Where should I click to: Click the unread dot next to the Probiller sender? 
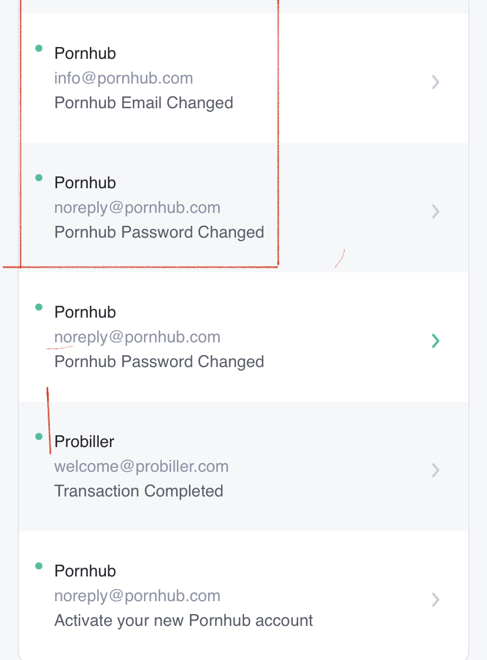(39, 436)
